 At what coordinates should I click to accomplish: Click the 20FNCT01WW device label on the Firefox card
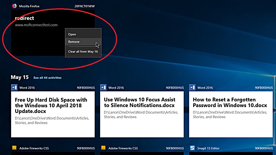[84, 7]
